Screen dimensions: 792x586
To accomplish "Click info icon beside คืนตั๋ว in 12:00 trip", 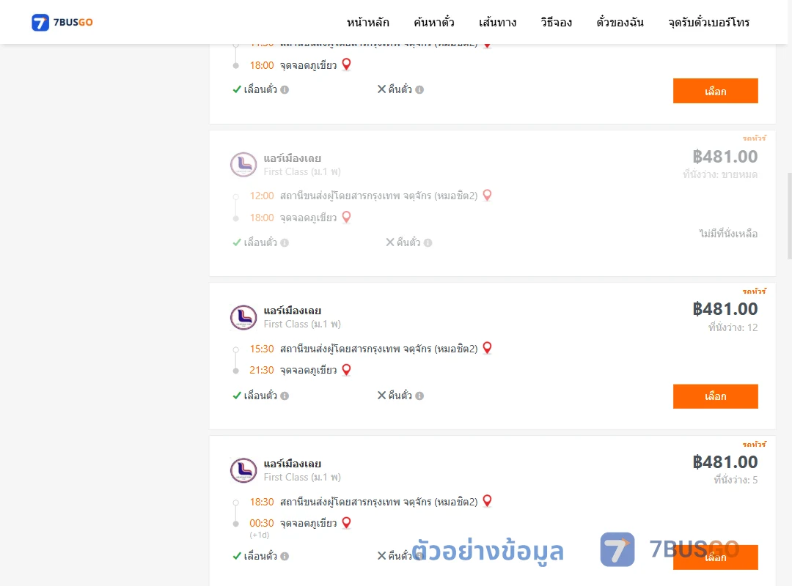I will [x=428, y=242].
